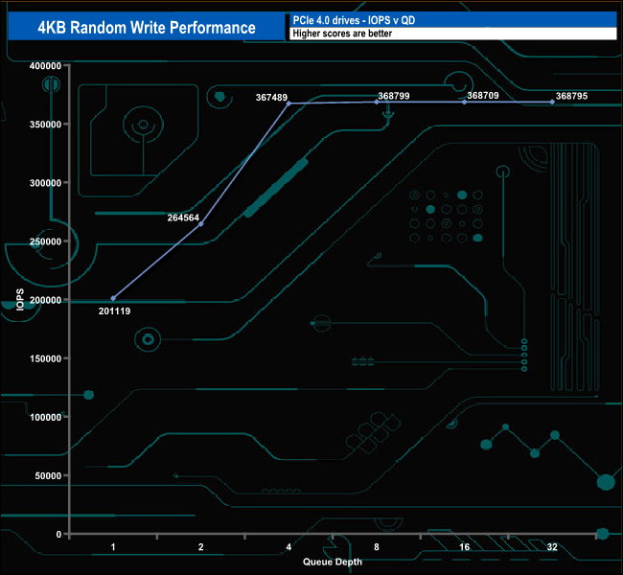Screen dimensions: 623x575
Task: Click queue depth label 32 on x-axis
Action: (552, 547)
